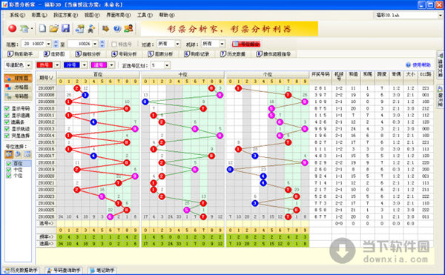Toggle the 显示轨迹 checkbox

(x=7, y=129)
